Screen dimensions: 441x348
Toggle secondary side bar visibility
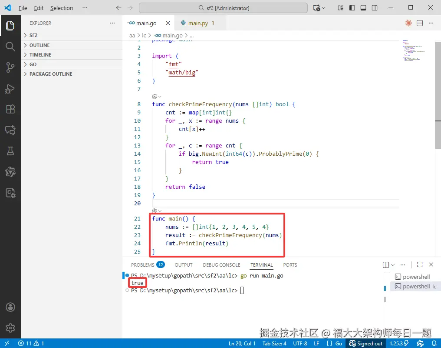point(375,8)
